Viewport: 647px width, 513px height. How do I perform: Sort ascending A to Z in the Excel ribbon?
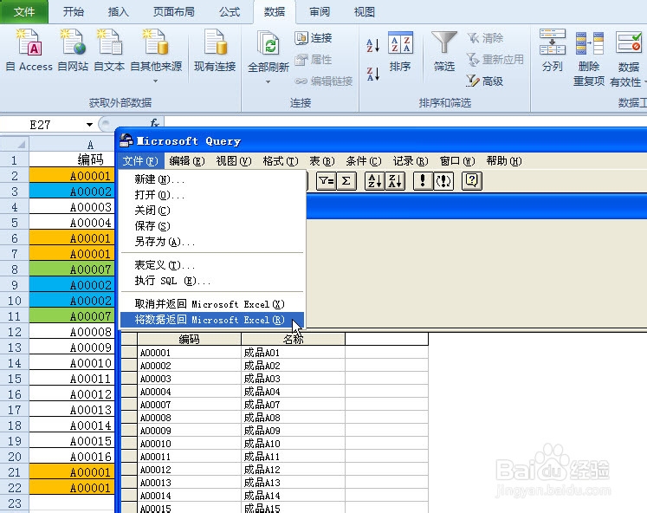pos(373,45)
